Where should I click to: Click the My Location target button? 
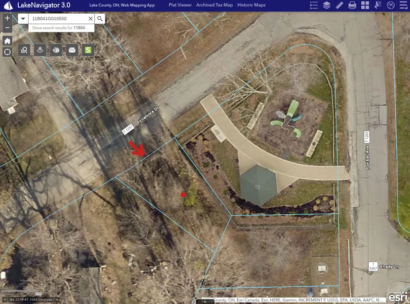point(7,52)
